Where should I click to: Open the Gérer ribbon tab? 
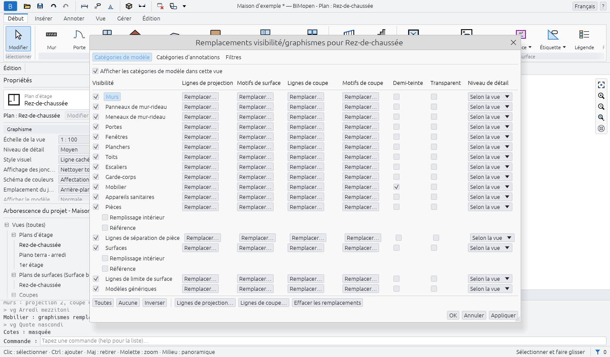[124, 19]
